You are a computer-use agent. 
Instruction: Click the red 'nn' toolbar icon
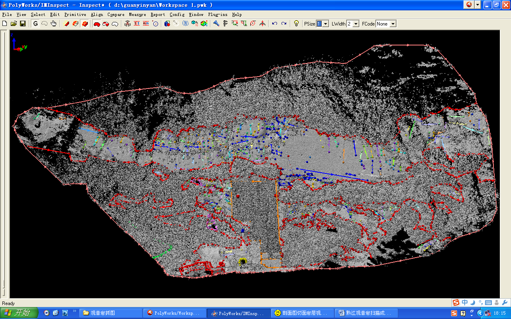(146, 24)
